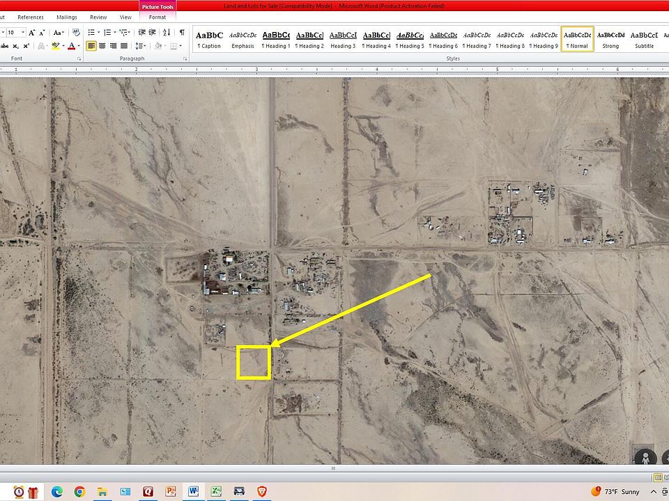Center align the paragraph
Viewport: 669px width, 501px height.
click(x=102, y=46)
